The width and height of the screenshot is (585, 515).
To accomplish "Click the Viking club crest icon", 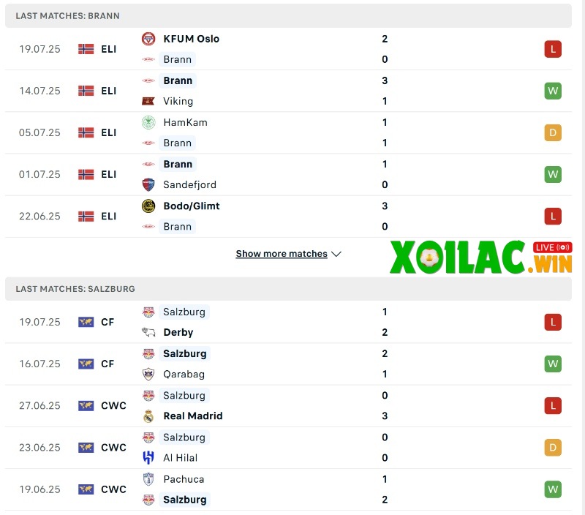I will coord(148,101).
